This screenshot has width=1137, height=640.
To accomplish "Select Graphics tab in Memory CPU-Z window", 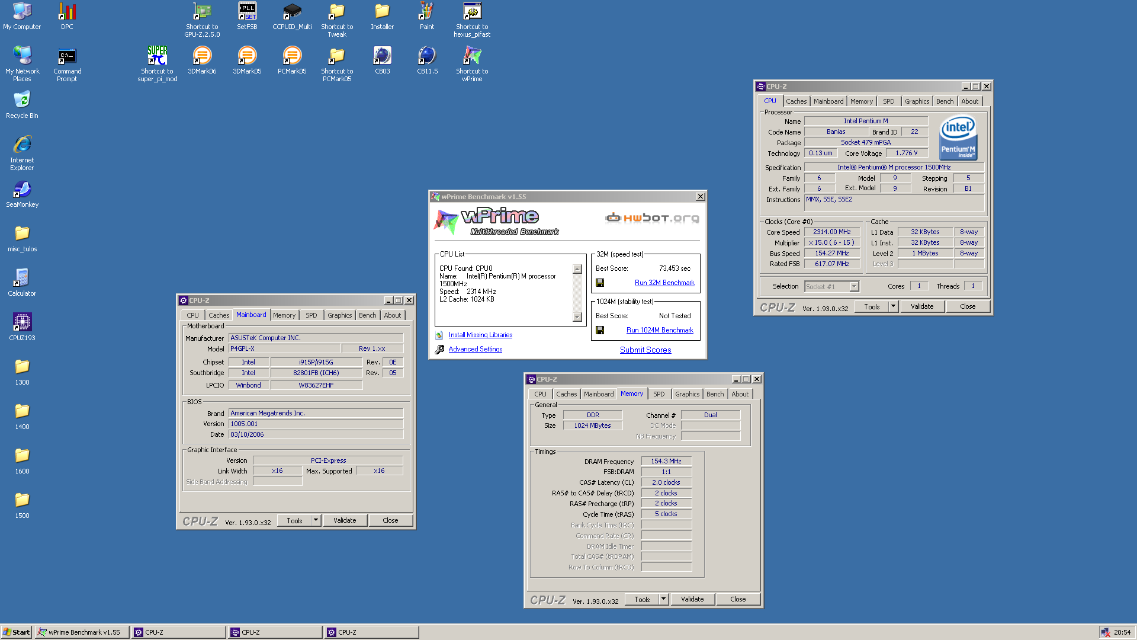I will point(687,394).
